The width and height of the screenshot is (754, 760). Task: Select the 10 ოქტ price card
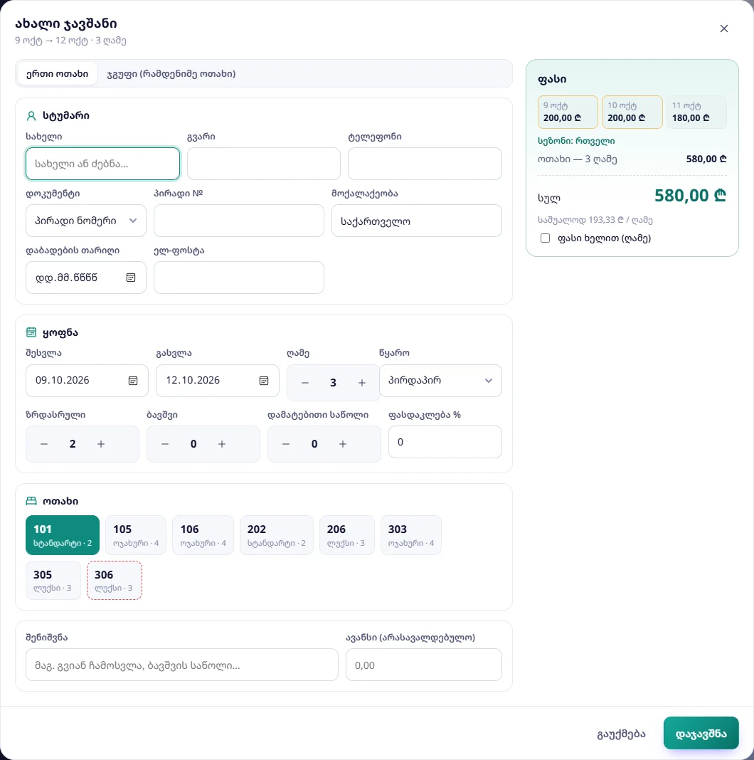click(632, 112)
